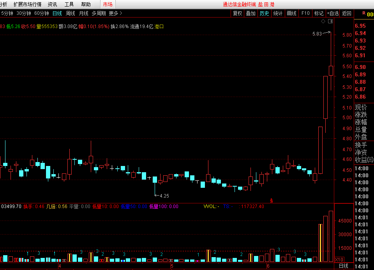
Task: Click the 涨跌 row in side panel
Action: (361, 115)
